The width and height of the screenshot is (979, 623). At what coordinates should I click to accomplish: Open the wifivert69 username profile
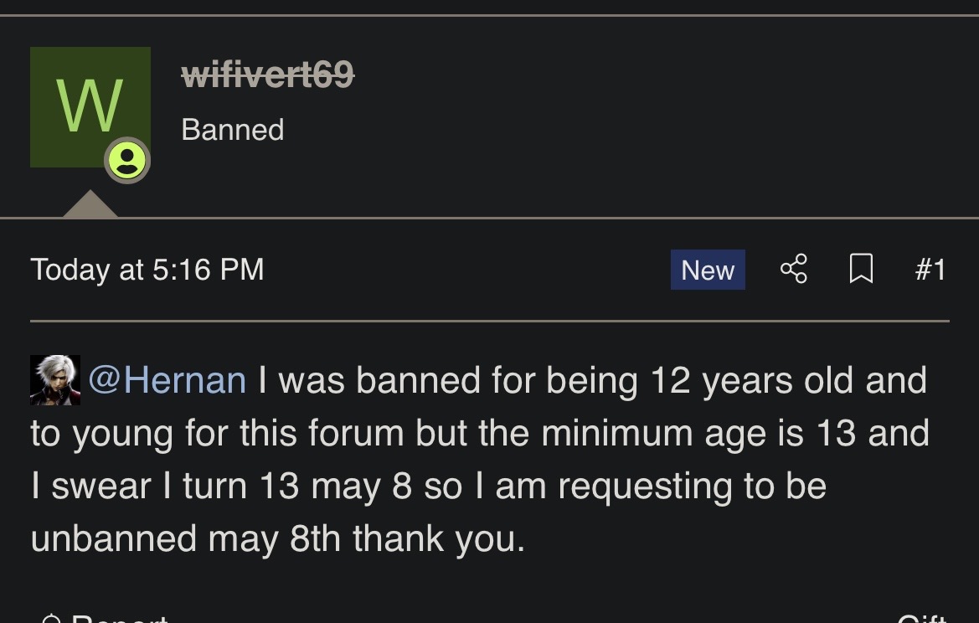pos(268,76)
